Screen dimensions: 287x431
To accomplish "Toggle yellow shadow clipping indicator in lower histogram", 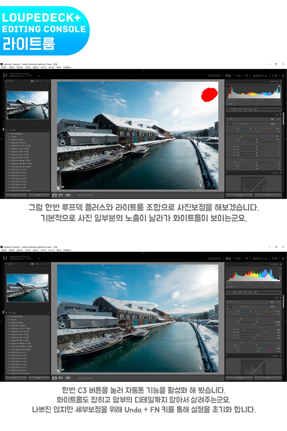I will click(x=228, y=269).
